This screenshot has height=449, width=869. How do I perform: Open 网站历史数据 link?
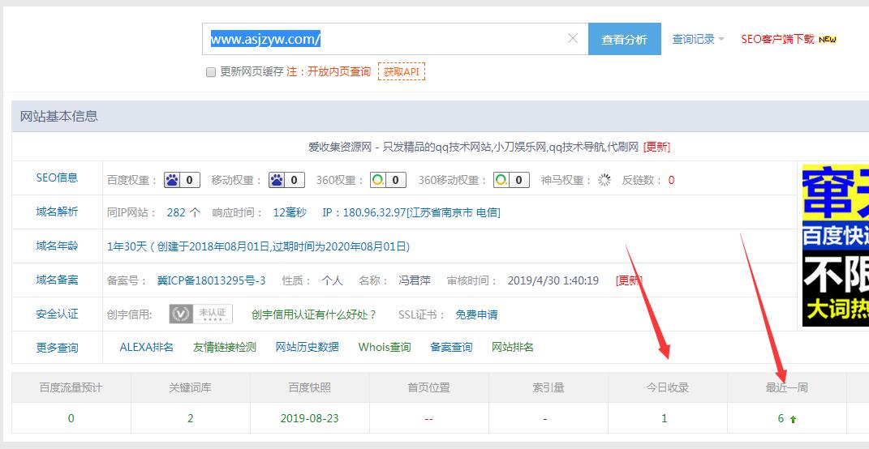click(x=307, y=347)
